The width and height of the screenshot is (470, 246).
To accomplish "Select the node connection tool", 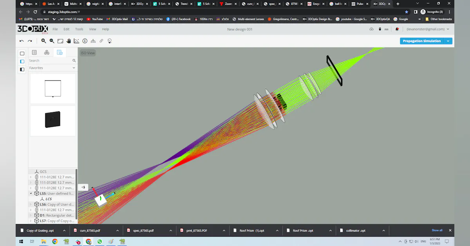I will pyautogui.click(x=93, y=41).
